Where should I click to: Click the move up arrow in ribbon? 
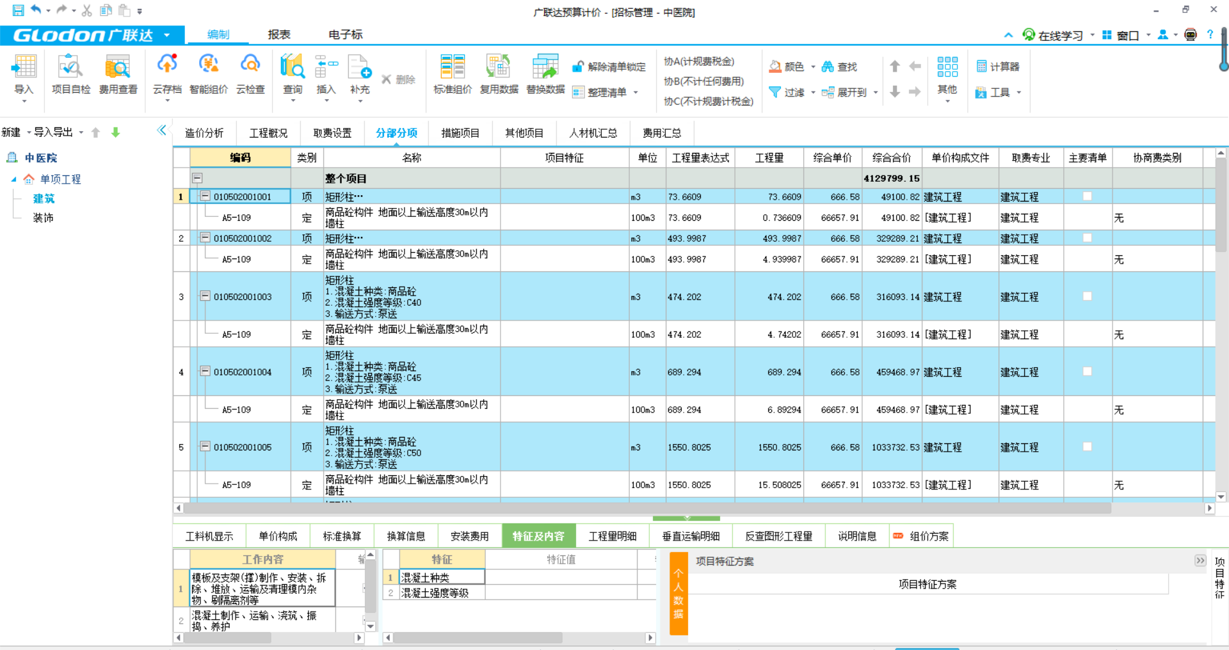[x=895, y=66]
